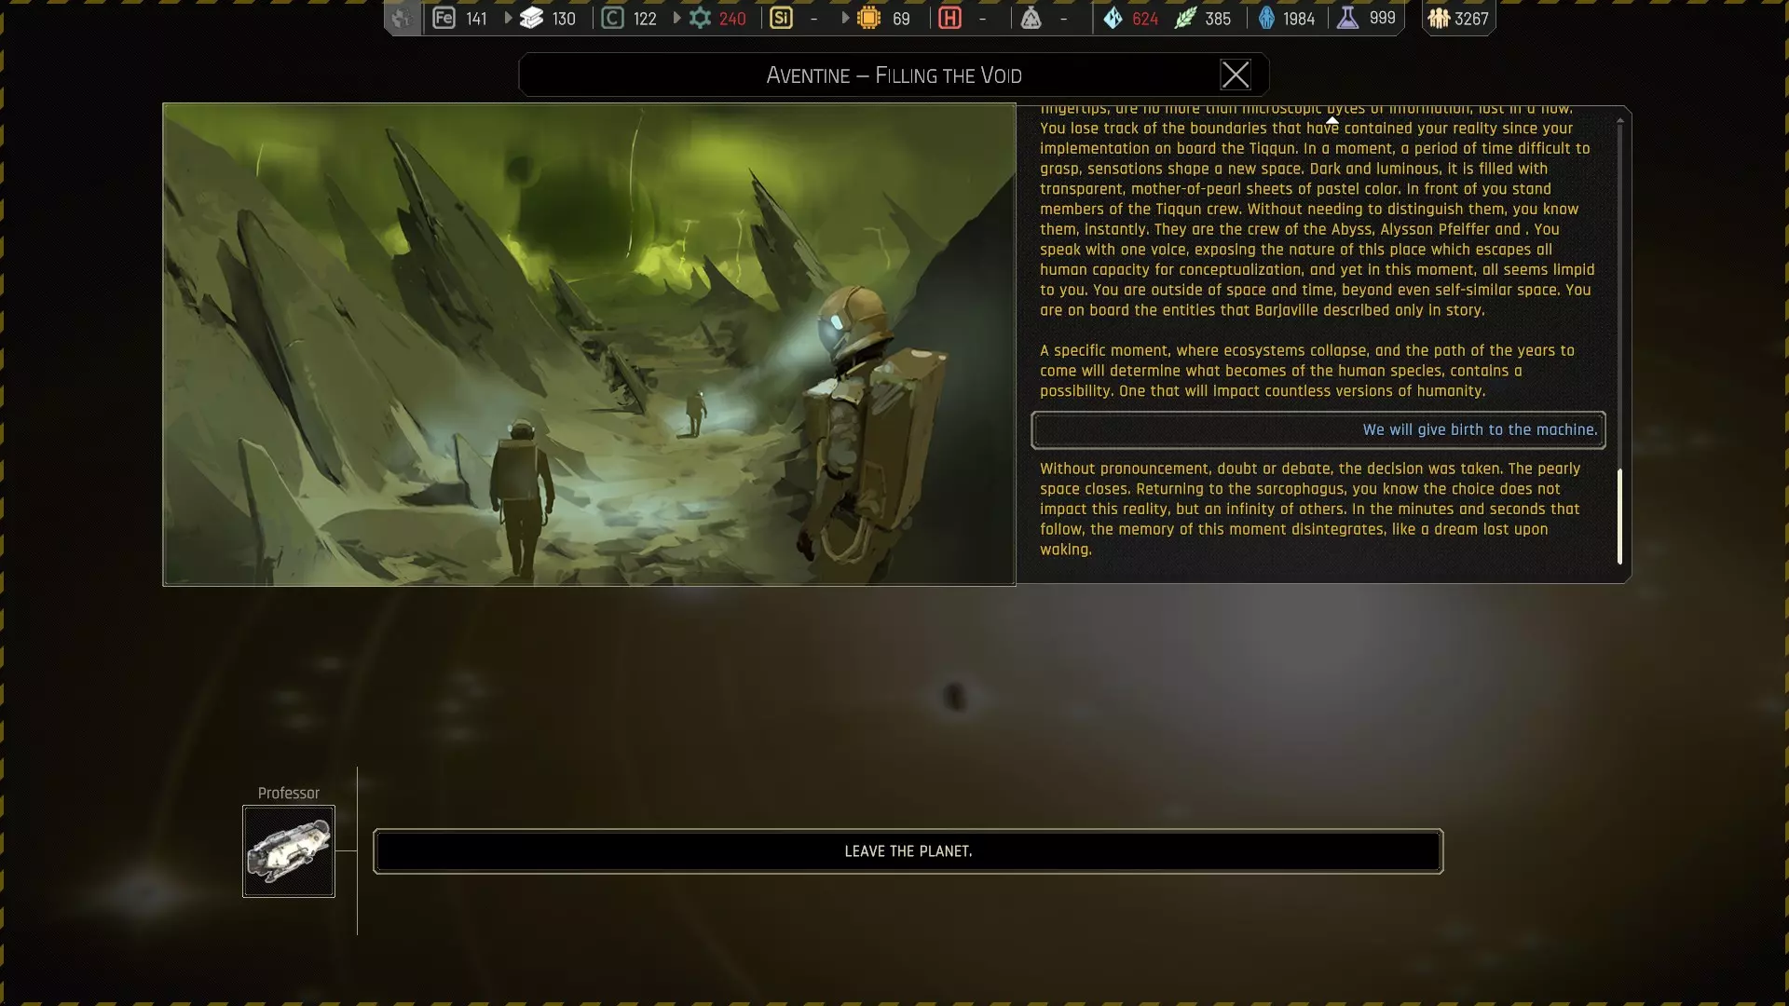
Task: Click the Iron (Fe) resource icon
Action: tap(444, 18)
